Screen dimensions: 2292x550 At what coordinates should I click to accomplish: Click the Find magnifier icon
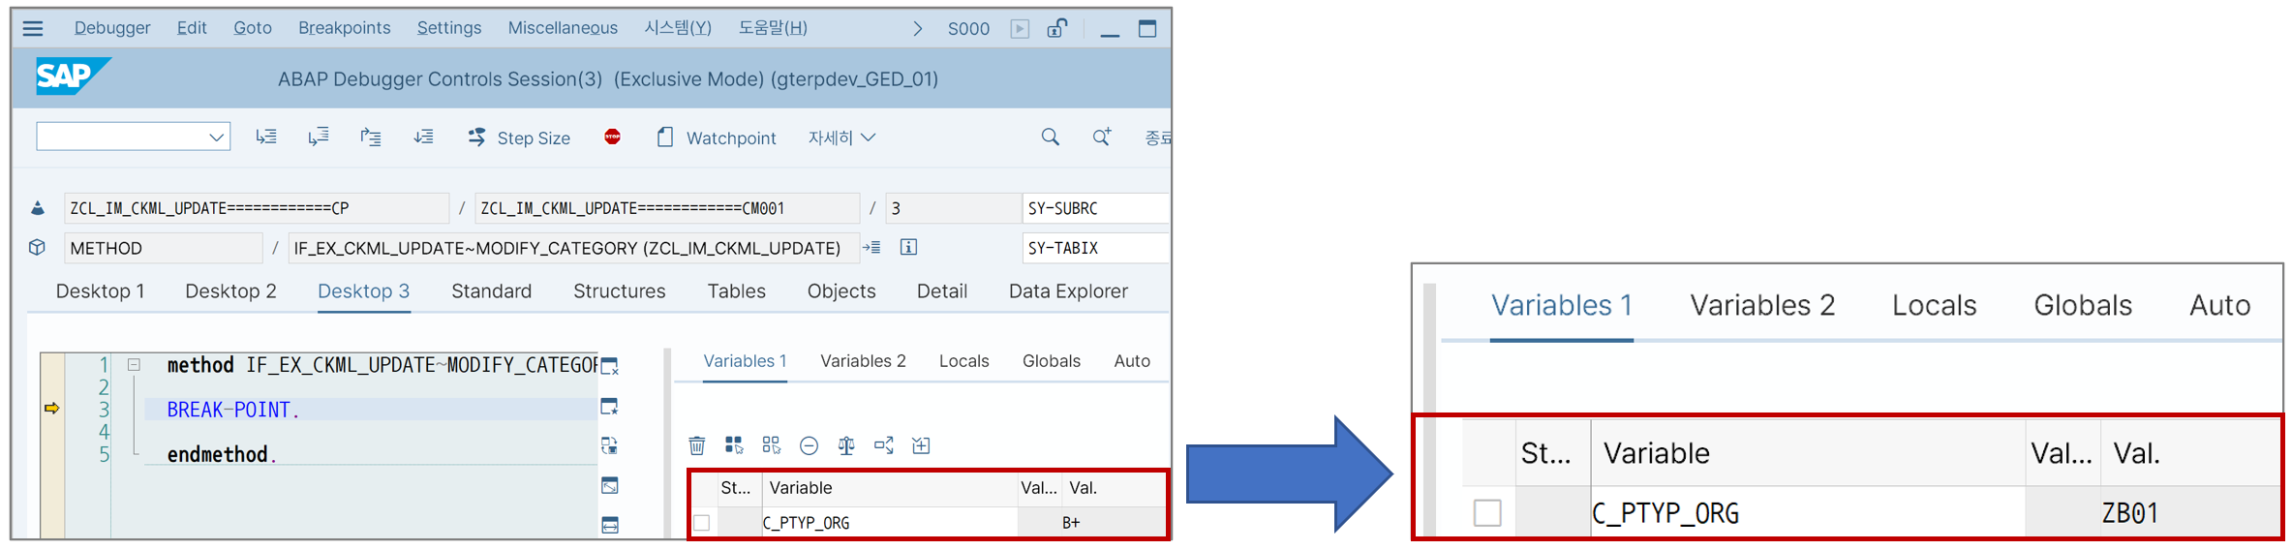coord(1050,137)
